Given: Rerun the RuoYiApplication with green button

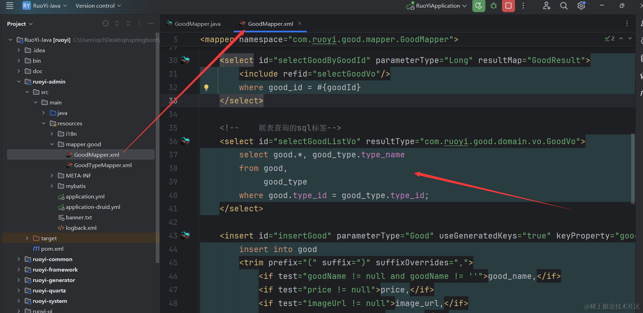Looking at the screenshot, I should click(479, 6).
